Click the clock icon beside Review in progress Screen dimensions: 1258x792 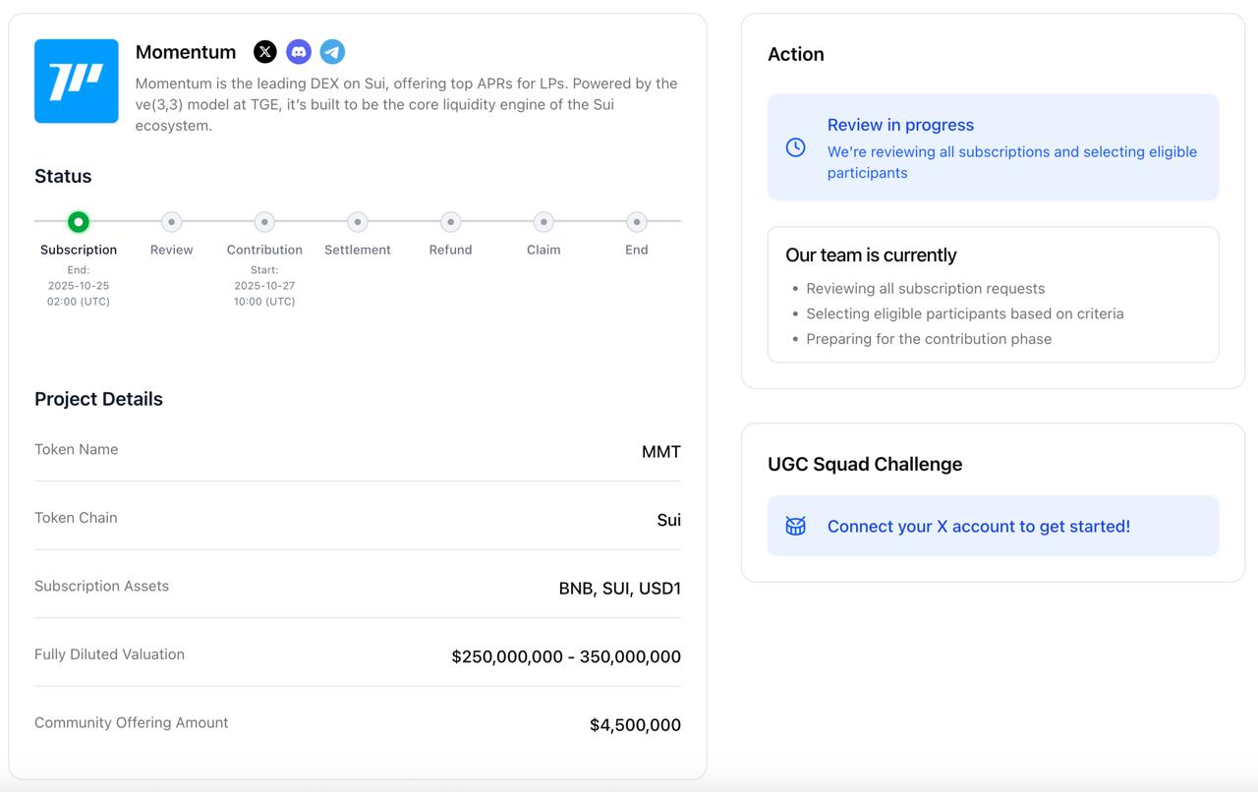[x=796, y=147]
